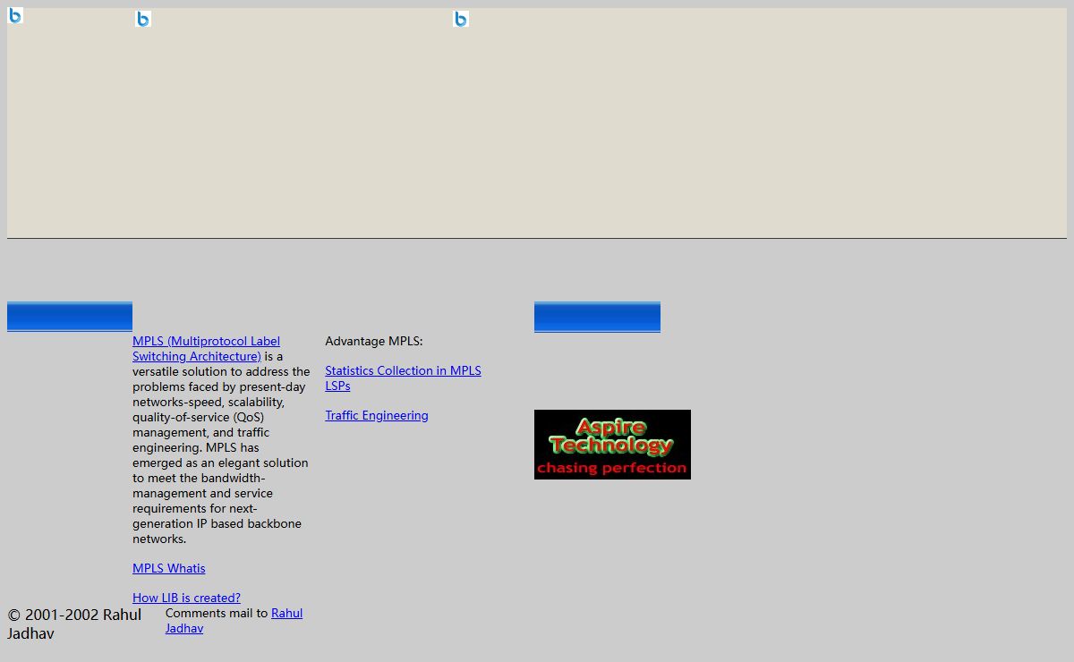Click the Rahul Jadhav mail link
This screenshot has height=662, width=1074.
(x=234, y=621)
